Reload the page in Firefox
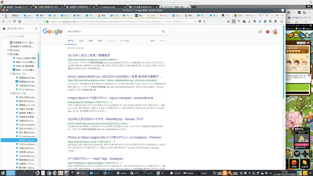 (x=14, y=22)
